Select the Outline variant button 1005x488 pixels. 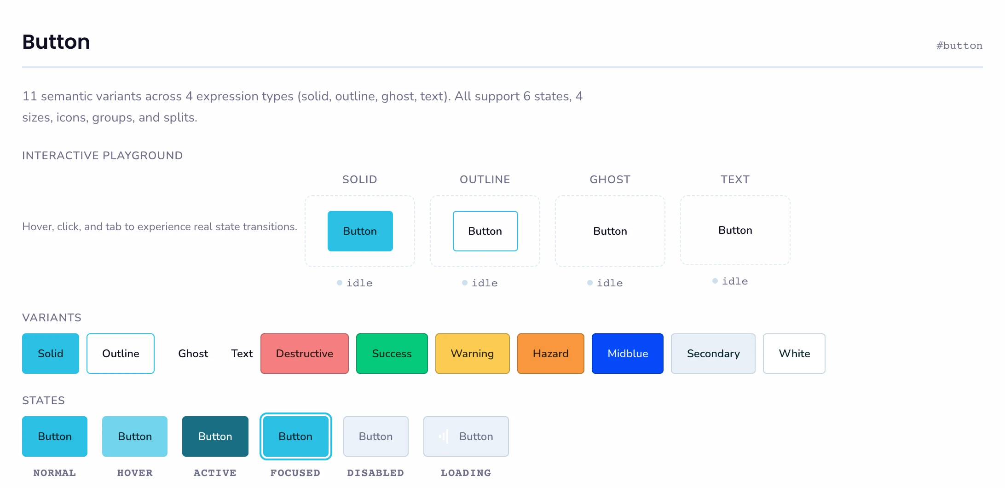[121, 354]
